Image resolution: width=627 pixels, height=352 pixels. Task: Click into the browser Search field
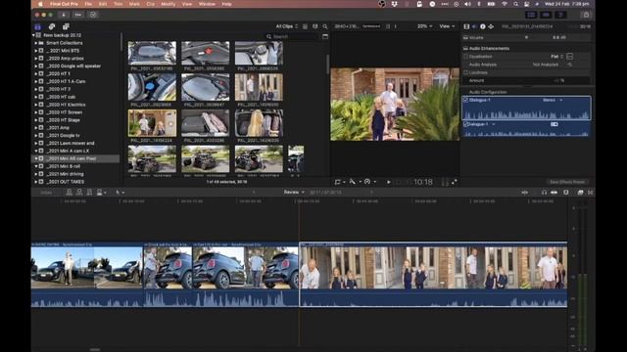click(x=292, y=36)
